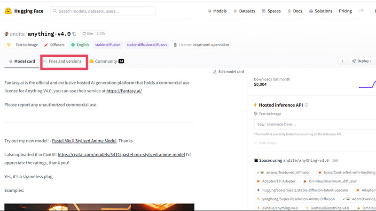Viewport: 376px width, 211px height.
Task: Open huggingface-projects/stable-diffusion-latent-upscaler space
Action: coord(302,190)
